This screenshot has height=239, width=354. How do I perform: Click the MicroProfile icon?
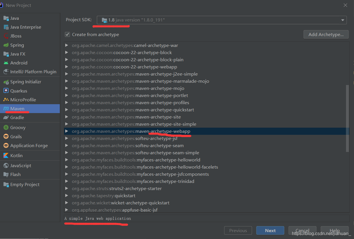[6, 100]
